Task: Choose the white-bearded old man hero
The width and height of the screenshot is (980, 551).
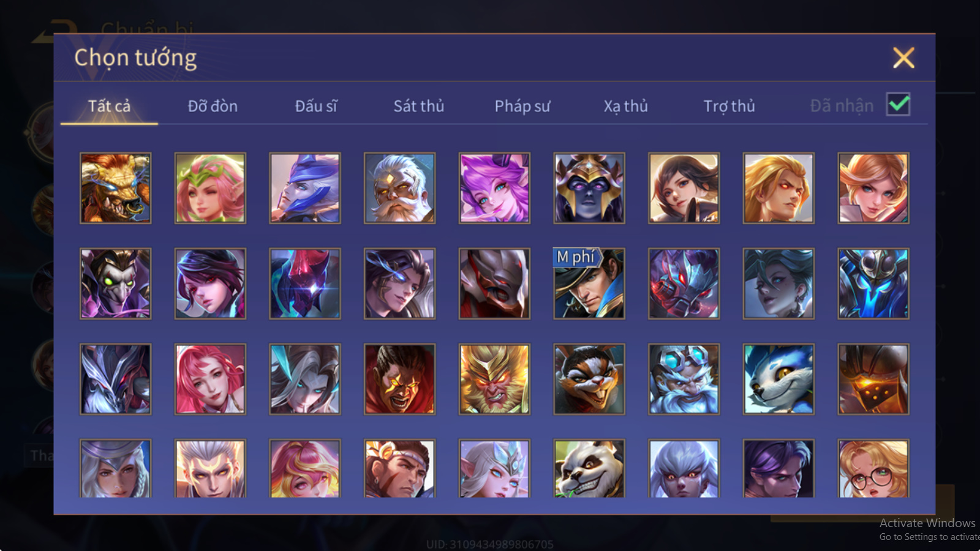Action: (399, 188)
